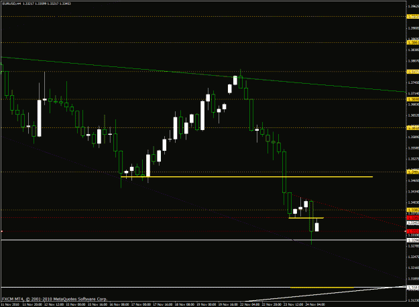This screenshot has width=419, height=307.
Task: Click the 19 Nov 16:00 time label
Action: pos(228,304)
